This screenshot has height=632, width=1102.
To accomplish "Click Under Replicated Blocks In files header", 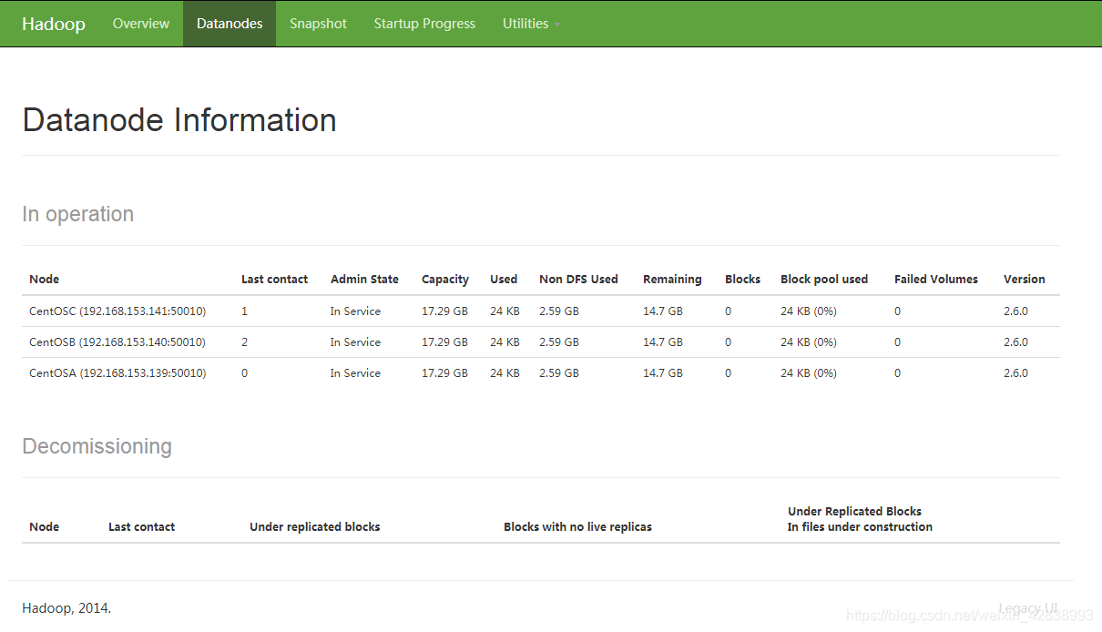I will pyautogui.click(x=860, y=519).
